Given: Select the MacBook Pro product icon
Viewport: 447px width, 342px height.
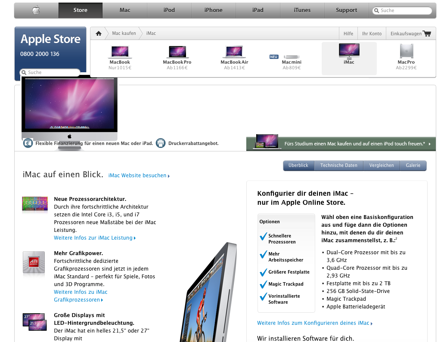Looking at the screenshot, I should point(177,52).
